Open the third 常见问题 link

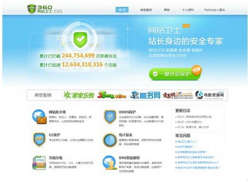(191, 152)
